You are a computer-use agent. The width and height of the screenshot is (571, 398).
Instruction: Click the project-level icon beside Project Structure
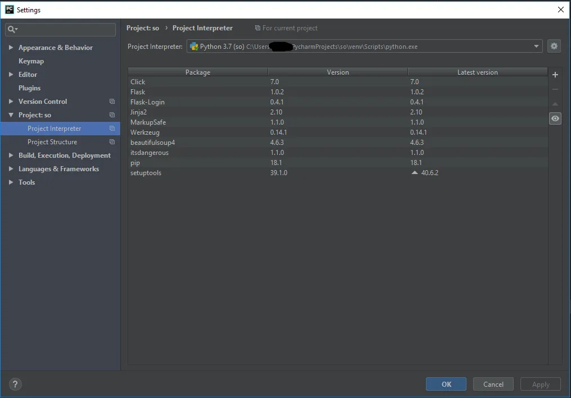point(112,142)
